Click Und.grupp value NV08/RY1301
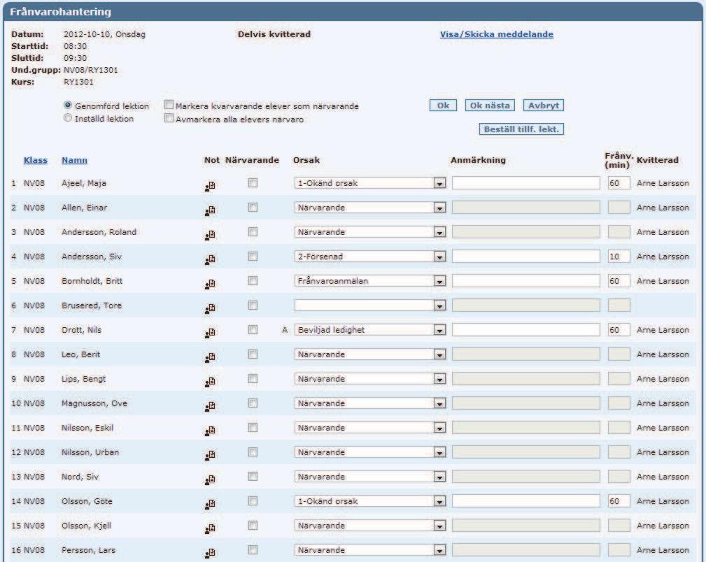Viewport: 706px width, 562px height. [91, 70]
